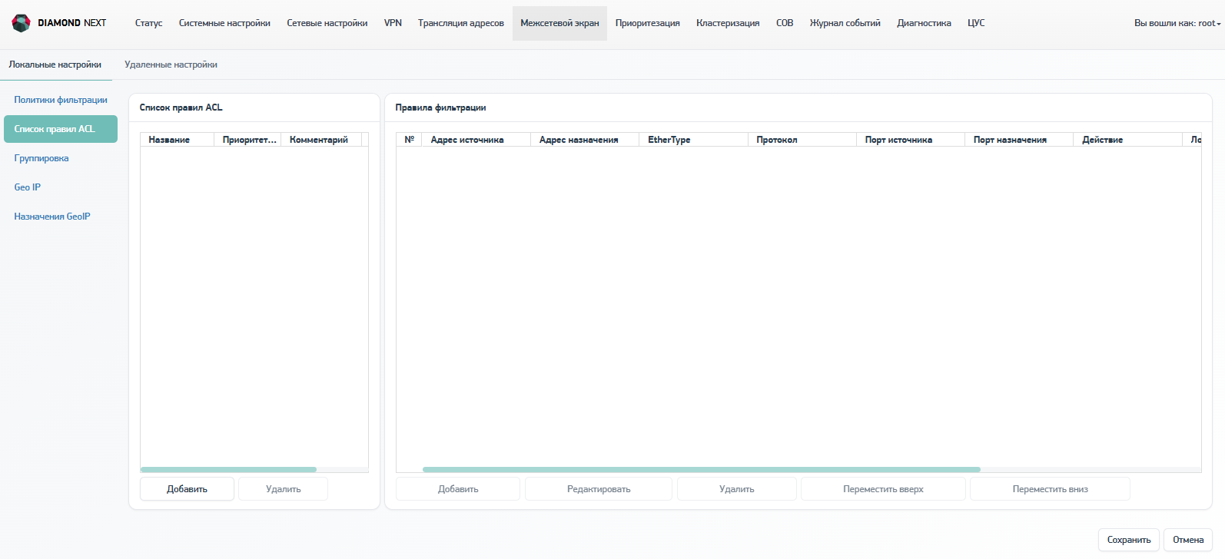1225x559 pixels.
Task: Sort rules by Порт назначения
Action: [1019, 140]
